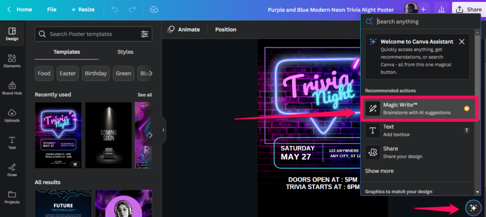This screenshot has width=486, height=217.
Task: Click the Canva Assistant sparkle button
Action: 473,208
